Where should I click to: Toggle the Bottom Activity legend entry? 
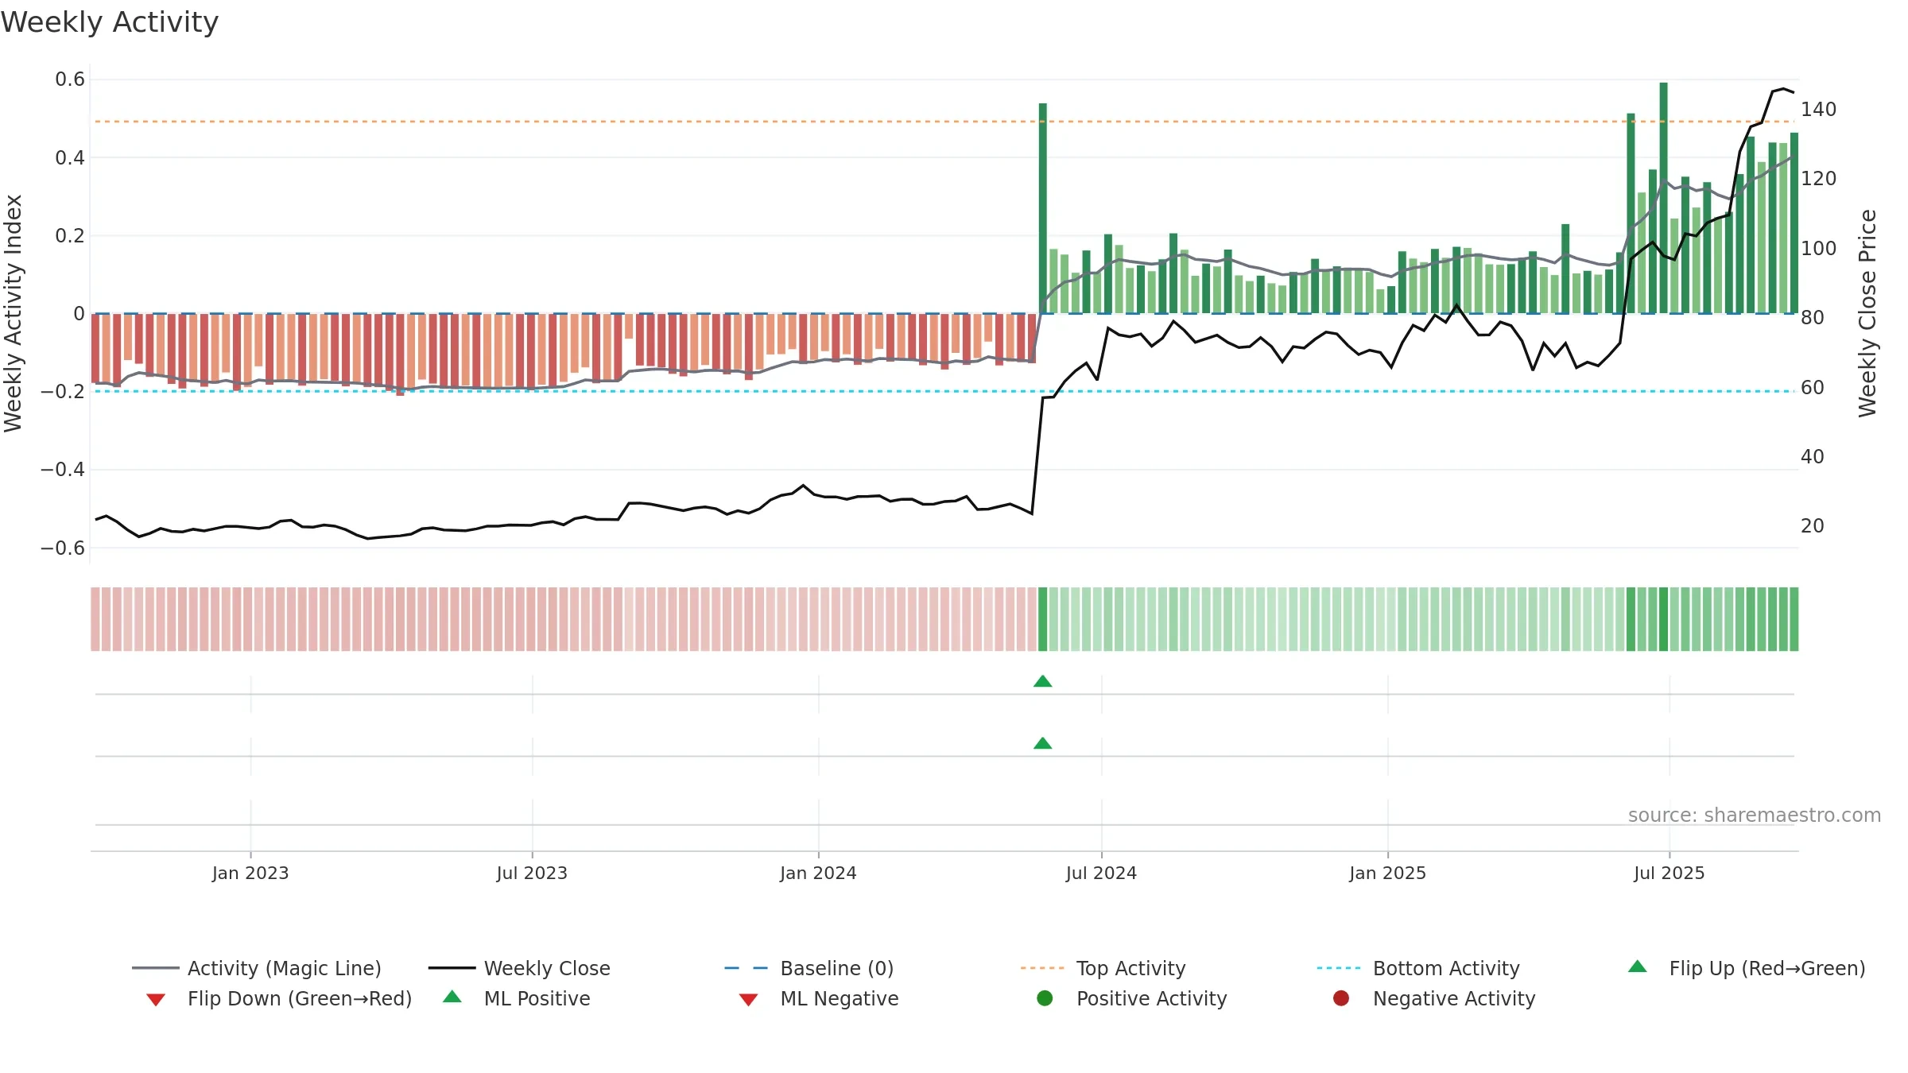[1418, 968]
